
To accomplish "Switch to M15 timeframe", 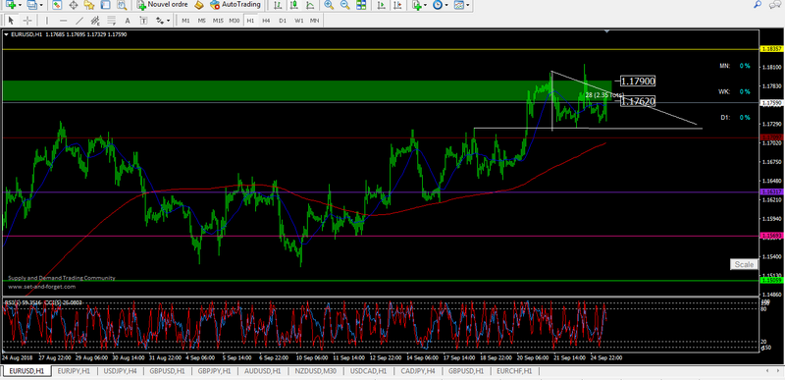I will (218, 21).
